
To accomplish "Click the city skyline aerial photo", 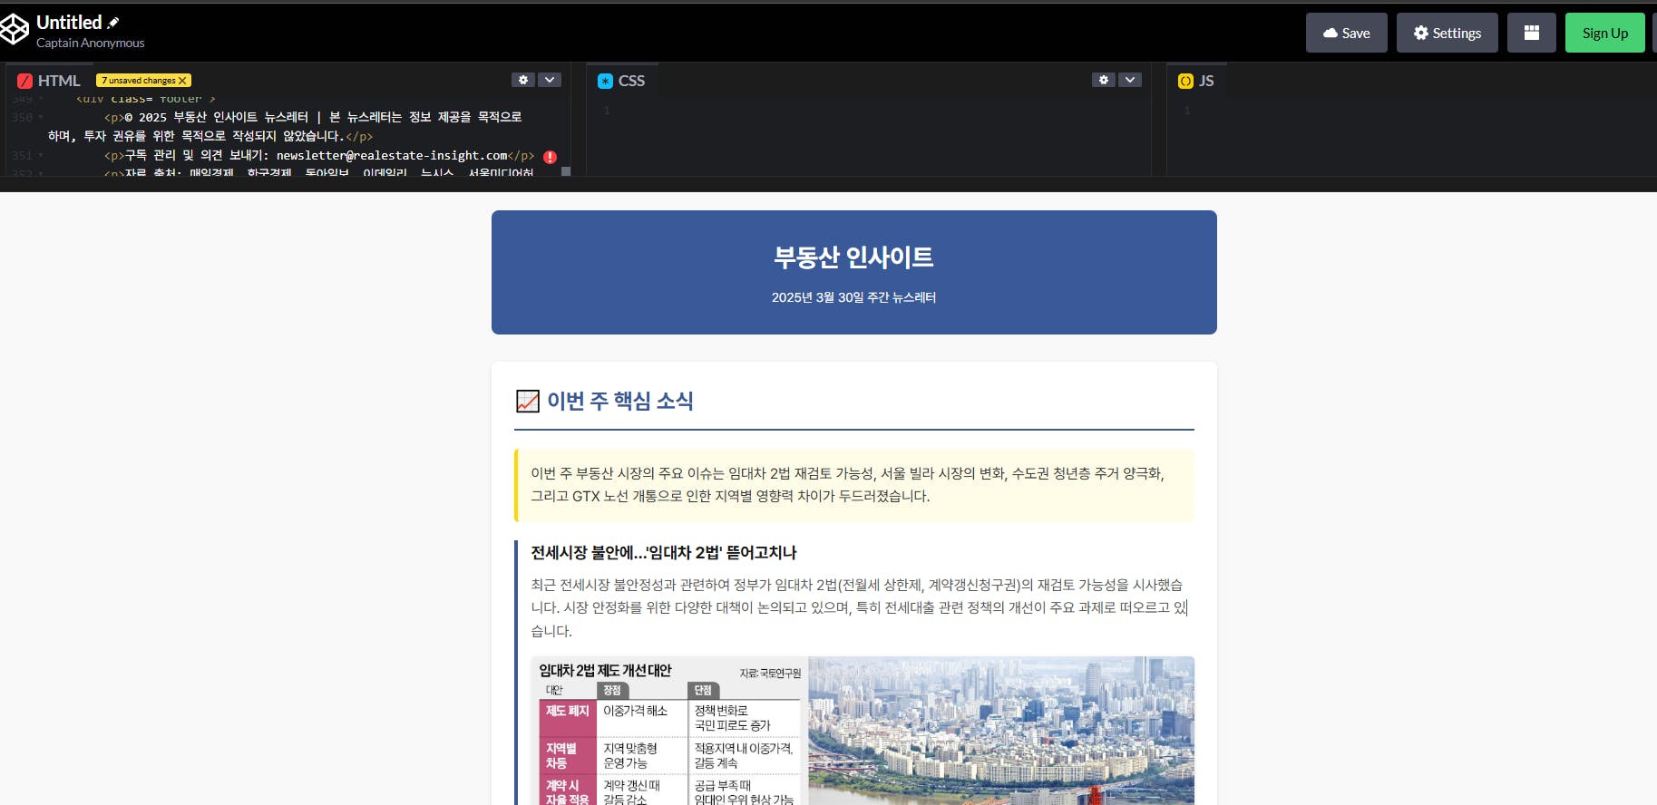I will 1001,731.
